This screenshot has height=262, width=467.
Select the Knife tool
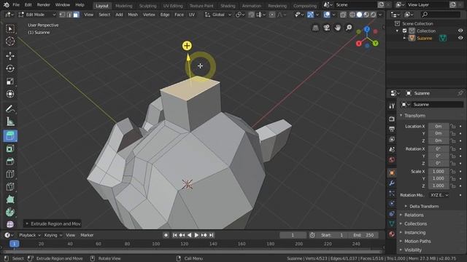(x=10, y=186)
